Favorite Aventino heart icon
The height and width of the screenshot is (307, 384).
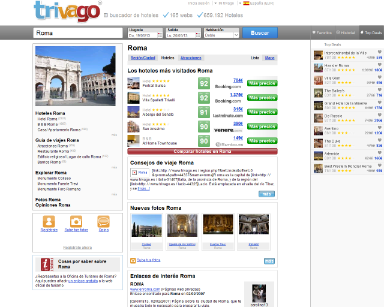[x=380, y=128]
